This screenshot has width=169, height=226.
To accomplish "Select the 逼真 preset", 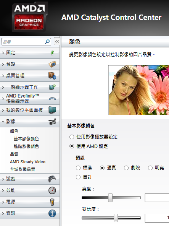I will (x=102, y=168).
